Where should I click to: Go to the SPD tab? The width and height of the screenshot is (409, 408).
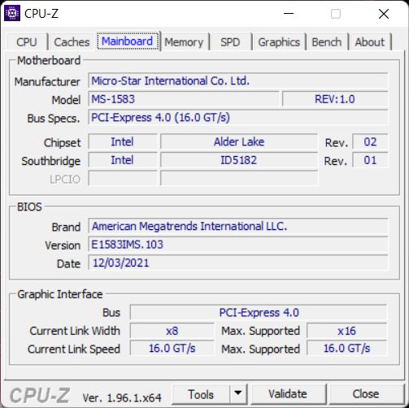pos(230,42)
